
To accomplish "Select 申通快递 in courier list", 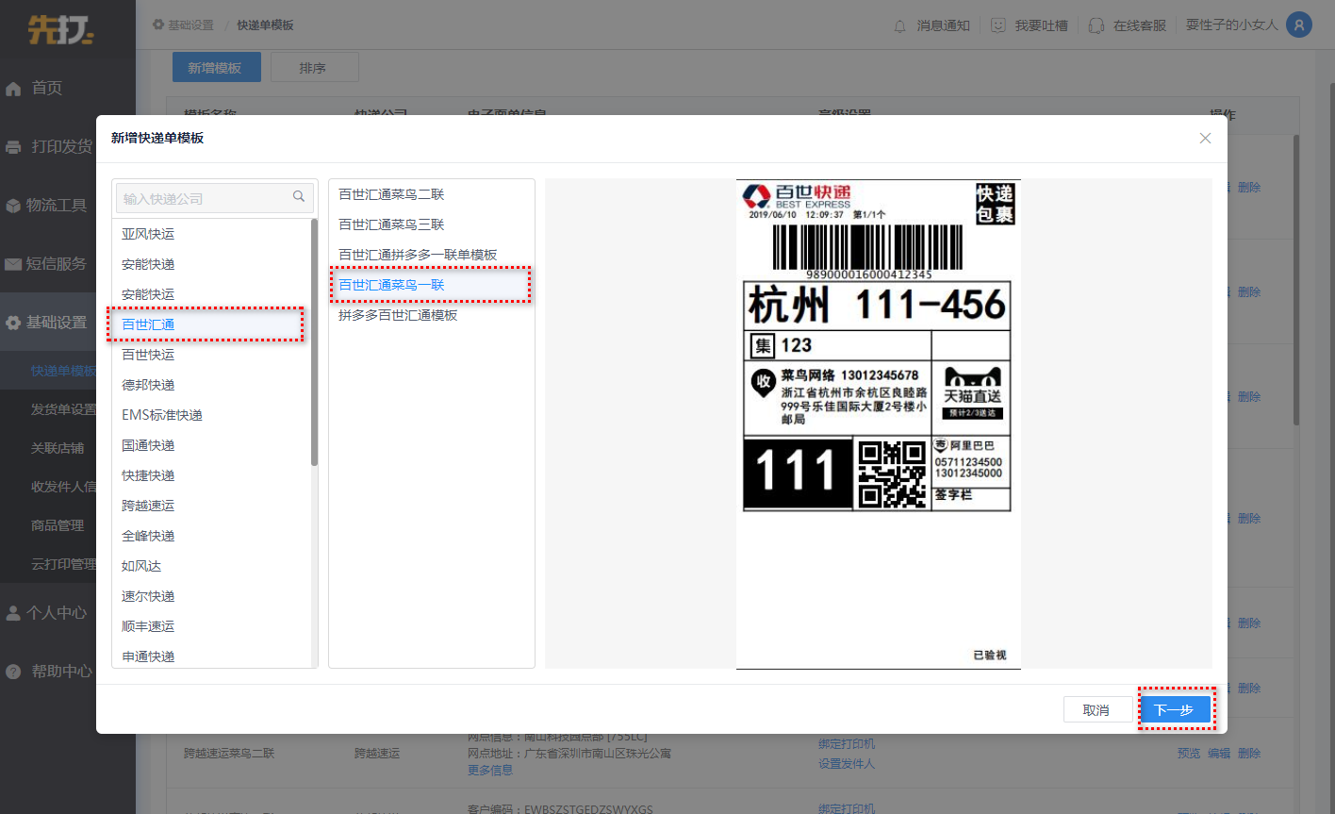I will click(148, 656).
